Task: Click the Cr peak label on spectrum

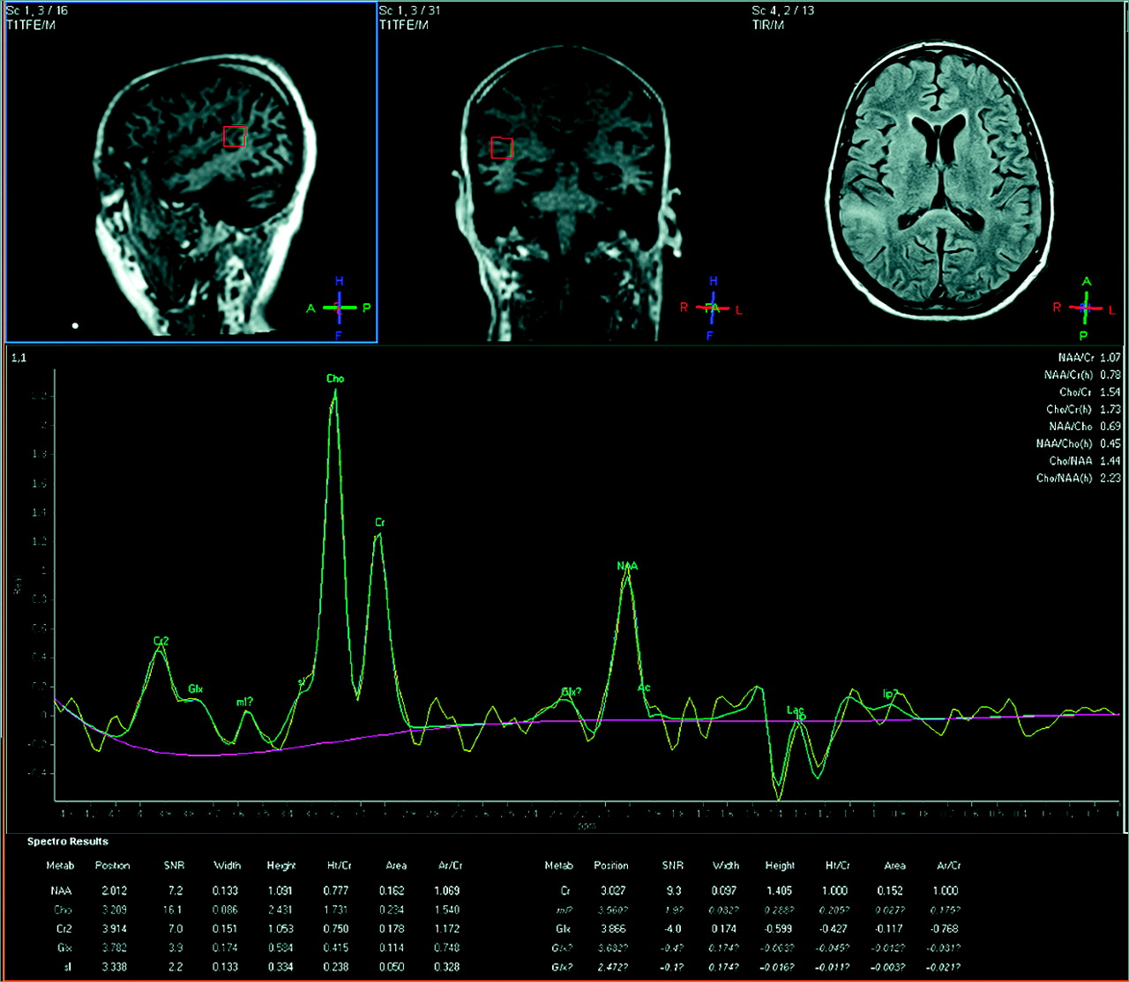Action: (x=380, y=523)
